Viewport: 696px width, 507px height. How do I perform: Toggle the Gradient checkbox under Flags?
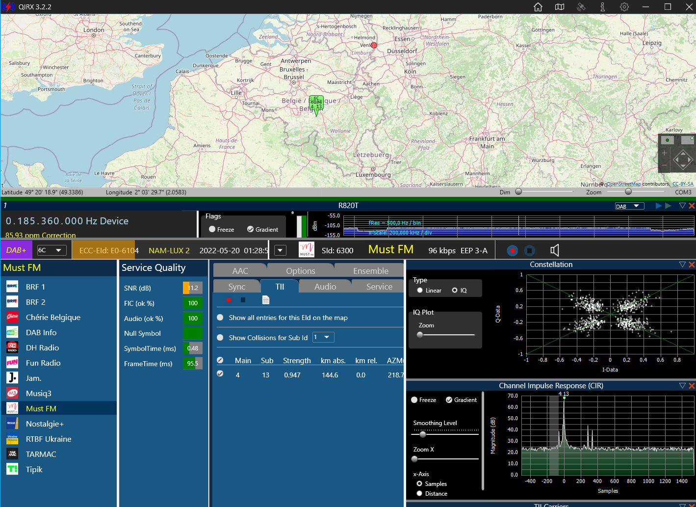(x=262, y=229)
